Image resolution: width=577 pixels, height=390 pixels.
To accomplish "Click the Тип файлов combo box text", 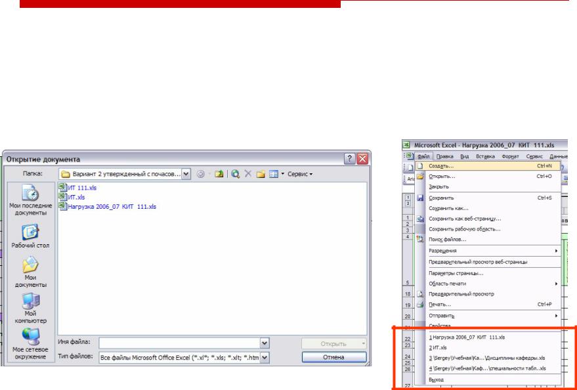I will [x=180, y=357].
